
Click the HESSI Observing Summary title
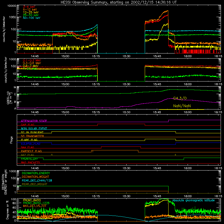118,3
